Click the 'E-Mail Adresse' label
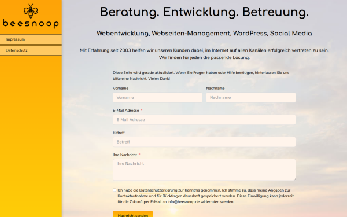This screenshot has height=217, width=347. pos(125,111)
